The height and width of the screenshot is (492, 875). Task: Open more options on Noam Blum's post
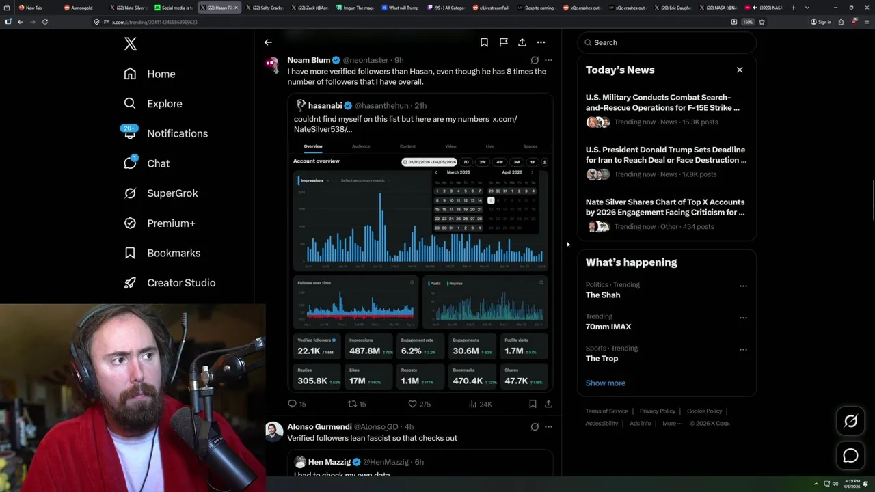point(548,60)
